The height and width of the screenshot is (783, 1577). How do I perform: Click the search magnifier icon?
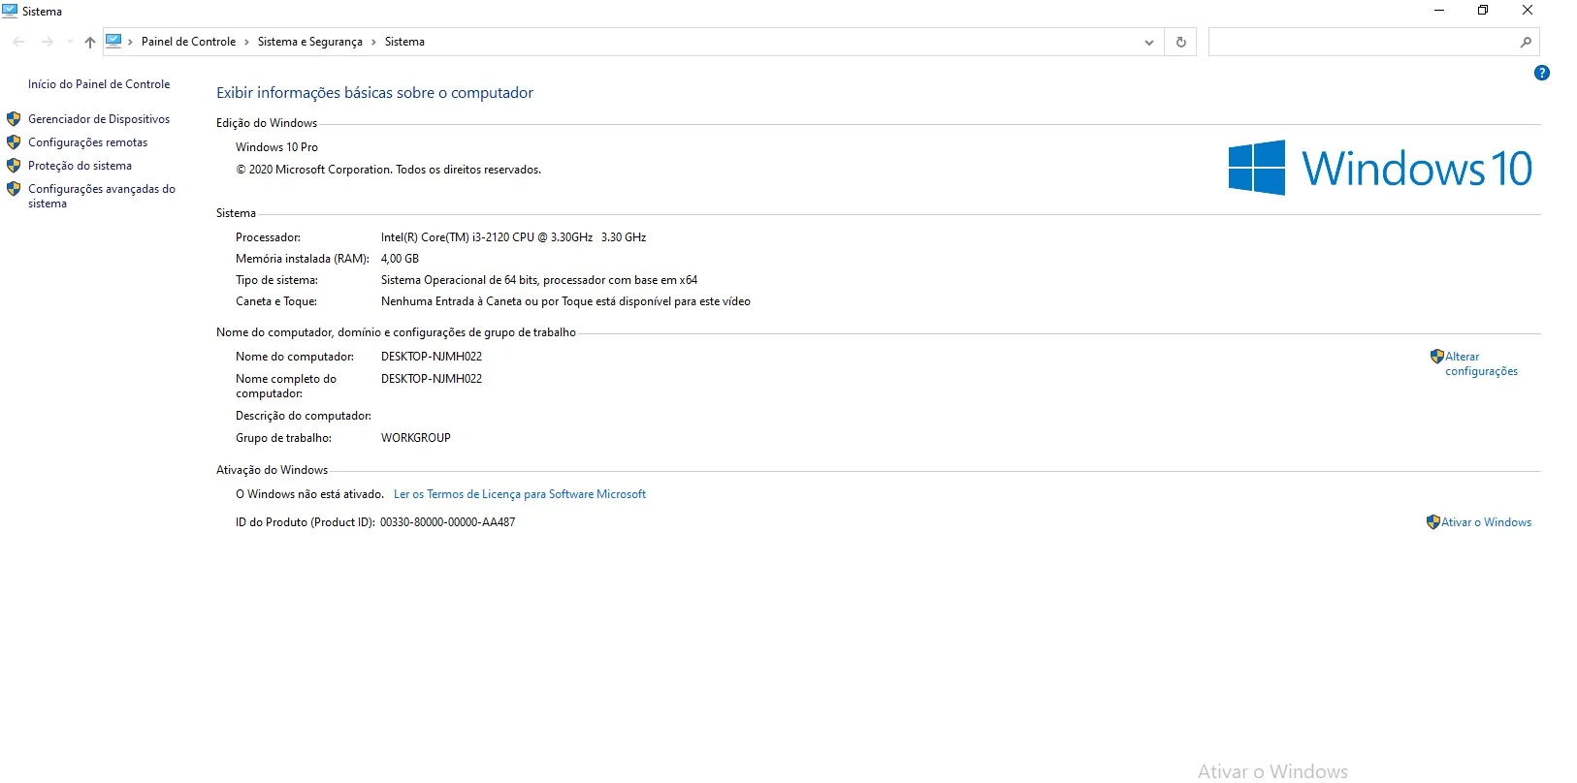1526,42
